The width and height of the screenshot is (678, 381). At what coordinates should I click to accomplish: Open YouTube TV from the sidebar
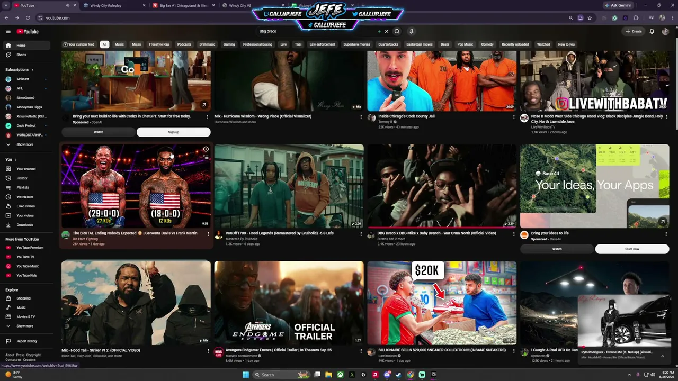[28, 257]
